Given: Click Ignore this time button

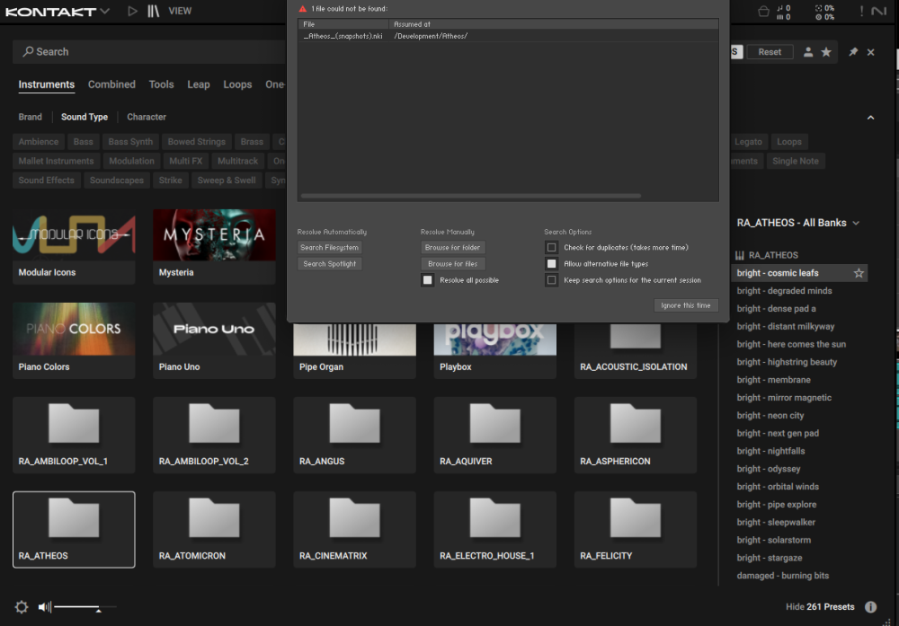Looking at the screenshot, I should point(686,305).
